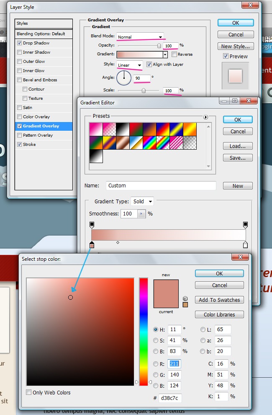
Task: Open the Presets flyout menu arrow
Action: pos(205,117)
